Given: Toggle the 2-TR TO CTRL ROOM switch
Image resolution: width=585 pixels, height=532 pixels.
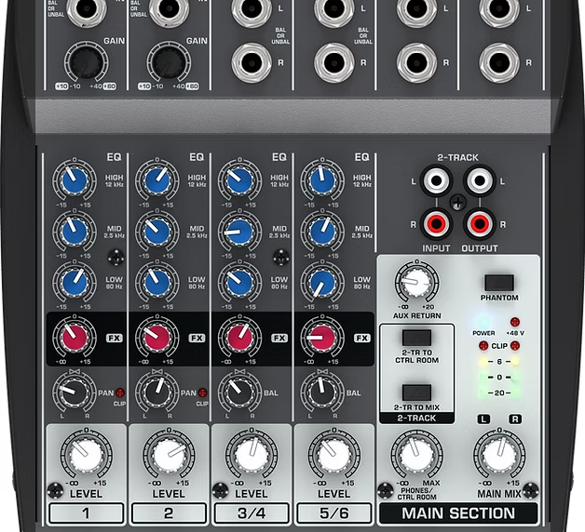Looking at the screenshot, I should 416,338.
